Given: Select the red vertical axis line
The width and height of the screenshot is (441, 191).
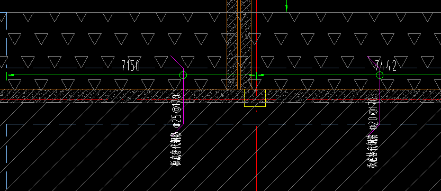Looking at the screenshot, I should pos(256,95).
